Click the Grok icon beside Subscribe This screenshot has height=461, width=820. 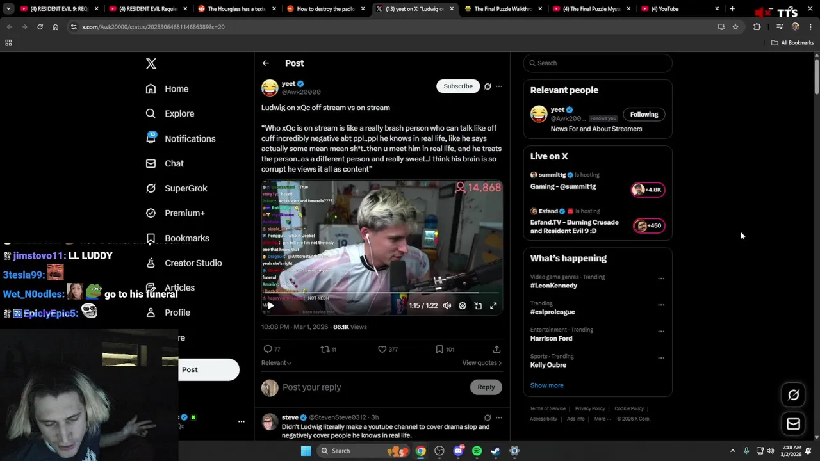click(488, 86)
